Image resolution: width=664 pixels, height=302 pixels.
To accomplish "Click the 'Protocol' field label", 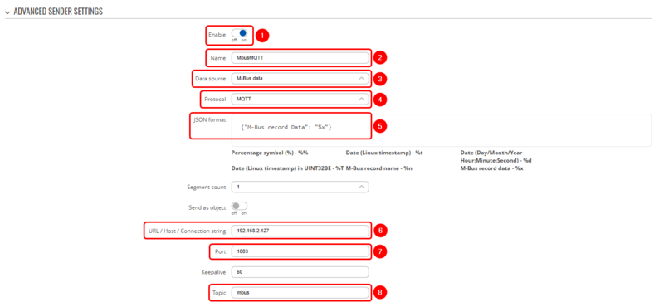I will [x=216, y=99].
